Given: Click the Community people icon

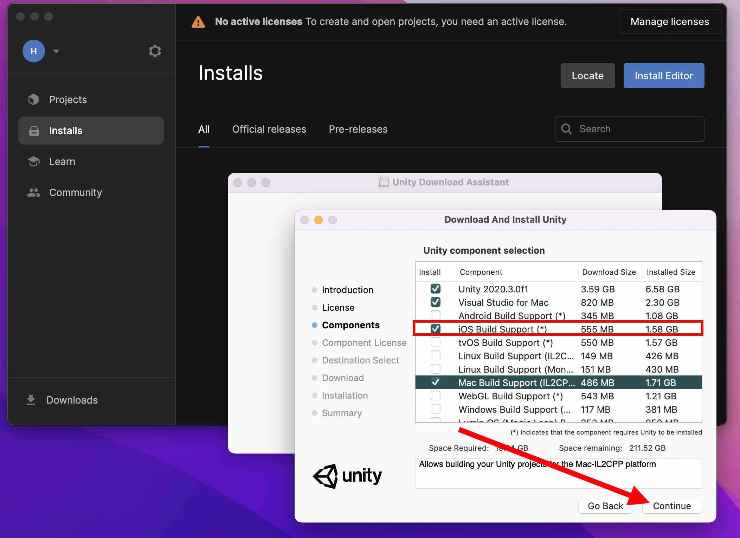Looking at the screenshot, I should click(34, 192).
